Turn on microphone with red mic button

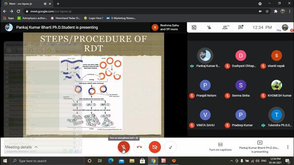click(124, 147)
